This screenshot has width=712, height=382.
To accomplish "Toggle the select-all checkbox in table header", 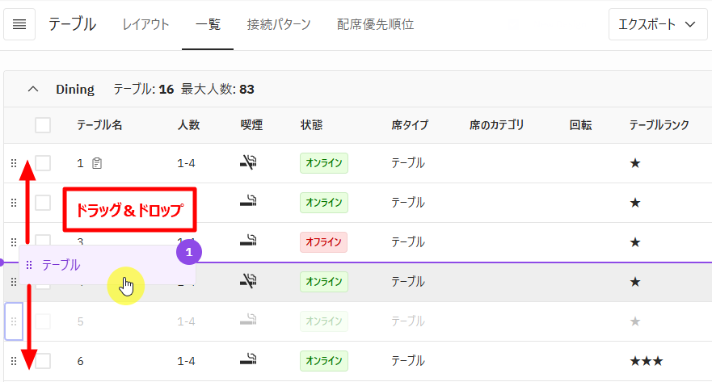I will point(43,125).
